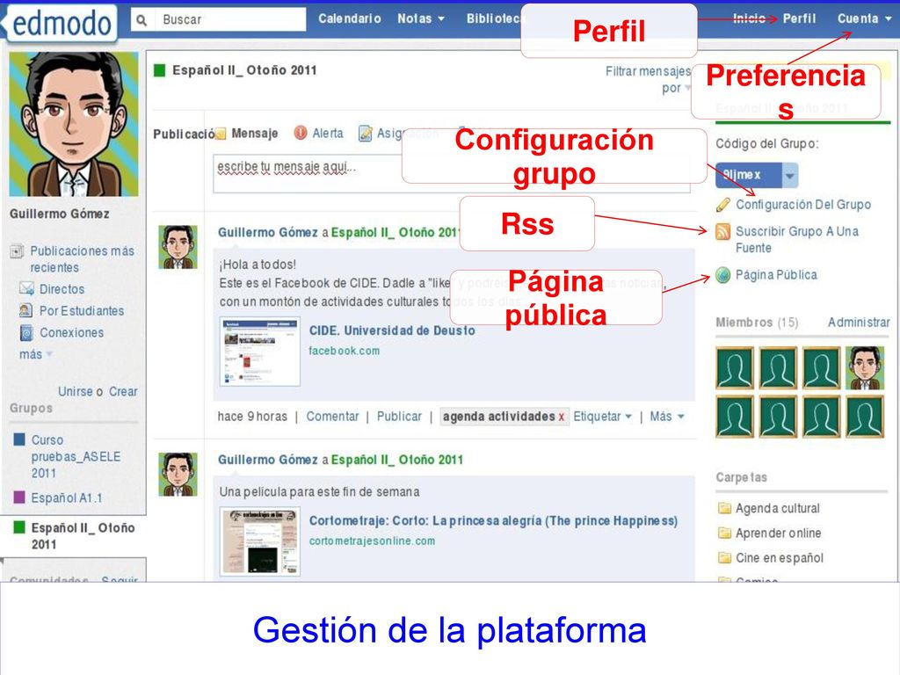Open facebook page thumbnail preview
900x675 pixels.
pyautogui.click(x=260, y=352)
